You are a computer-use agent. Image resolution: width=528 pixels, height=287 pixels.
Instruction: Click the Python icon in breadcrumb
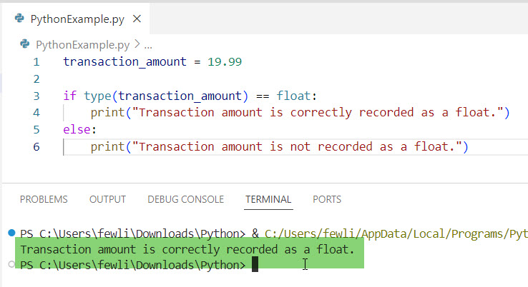pyautogui.click(x=24, y=44)
